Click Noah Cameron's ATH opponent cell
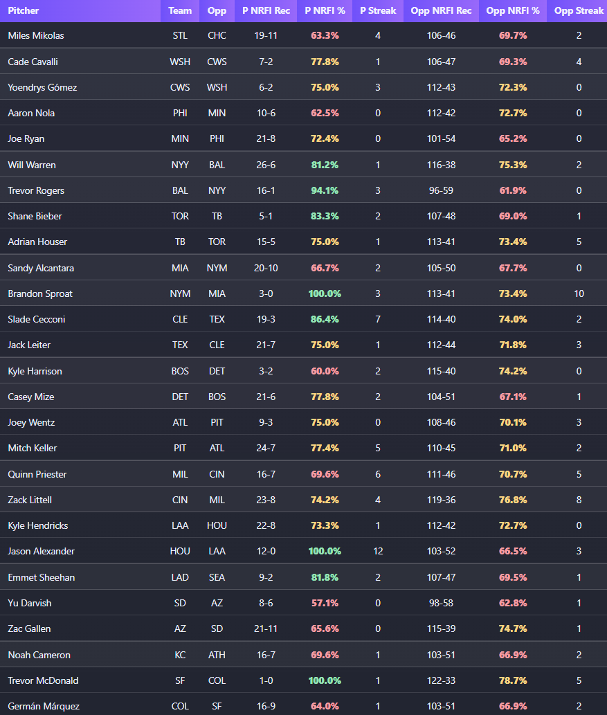The width and height of the screenshot is (607, 715). 217,655
